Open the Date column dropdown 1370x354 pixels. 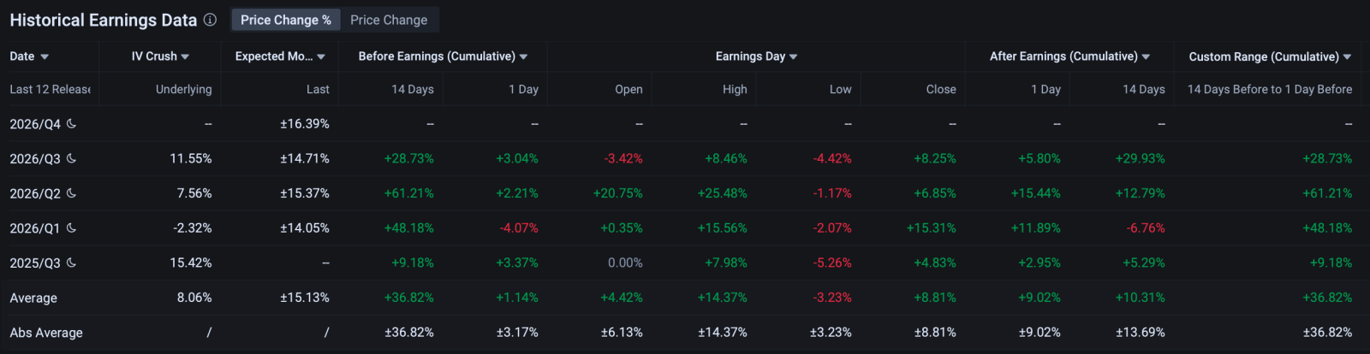45,56
